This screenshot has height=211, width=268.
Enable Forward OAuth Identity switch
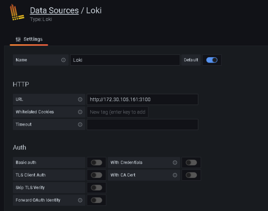(x=96, y=200)
